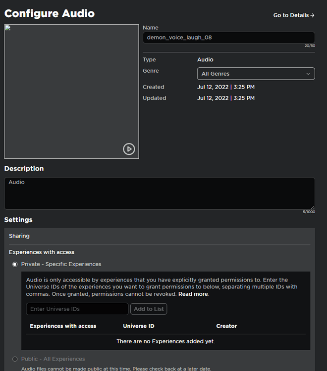Open the audio thumbnail image
The image size is (327, 371).
click(x=71, y=92)
